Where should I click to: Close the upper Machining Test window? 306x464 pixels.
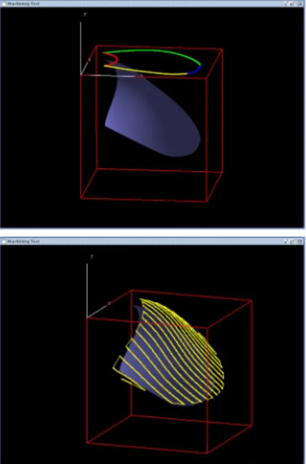(299, 4)
